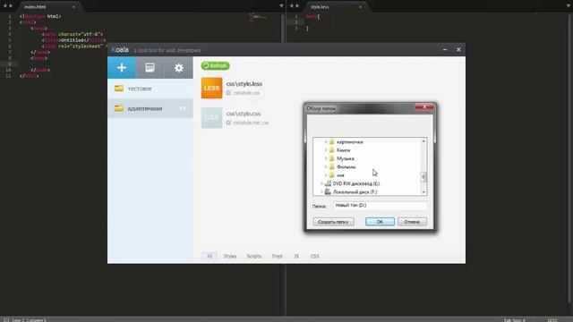Viewport: 573px width, 322px height.
Task: Click scroll-down arrow in folder tree
Action: tap(423, 192)
